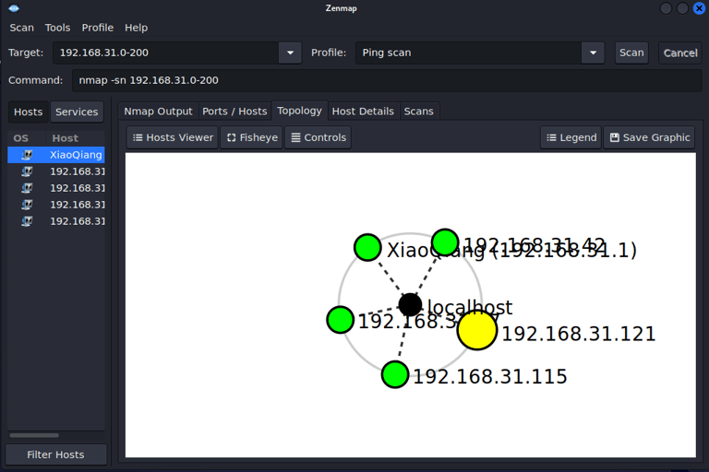Select green node with partly hidden 192.168.3 label
Viewport: 709px width, 472px height.
click(340, 320)
